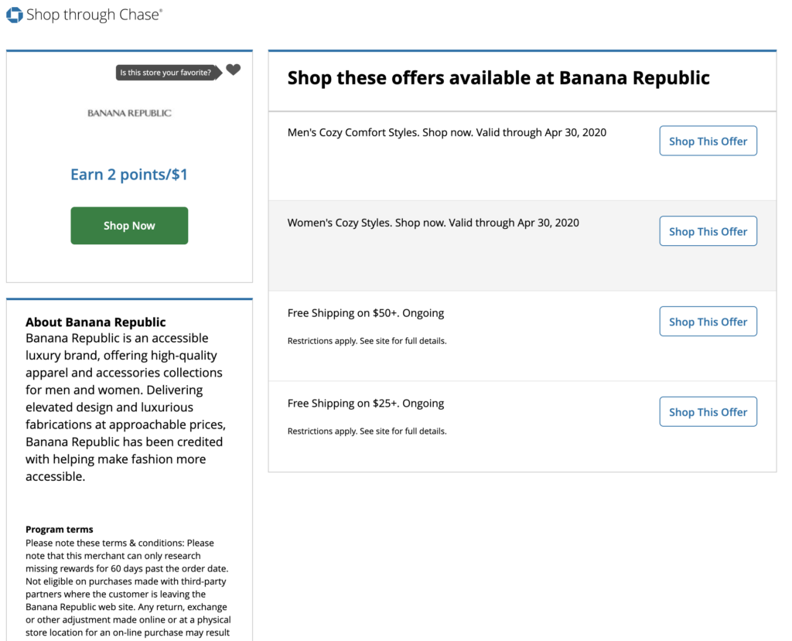792x641 pixels.
Task: Click the Earn 2 points/$1 text
Action: point(129,175)
